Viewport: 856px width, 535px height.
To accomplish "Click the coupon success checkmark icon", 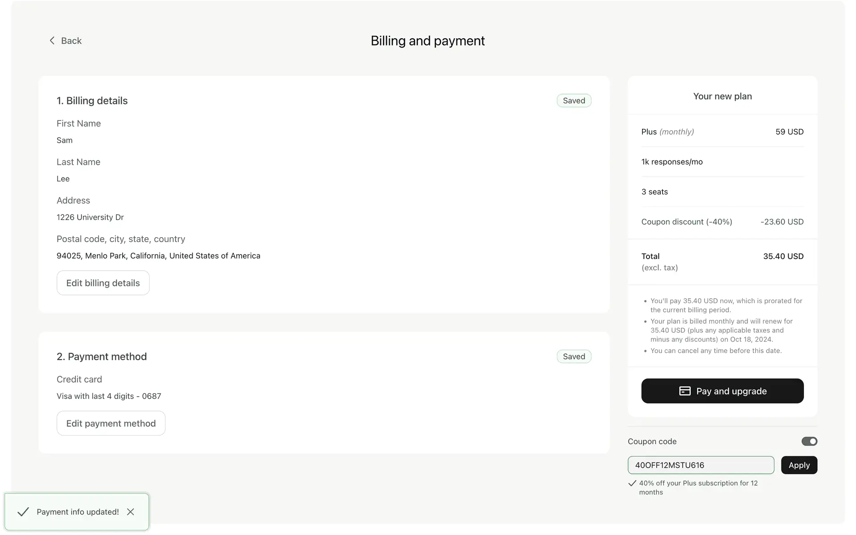I will click(632, 483).
